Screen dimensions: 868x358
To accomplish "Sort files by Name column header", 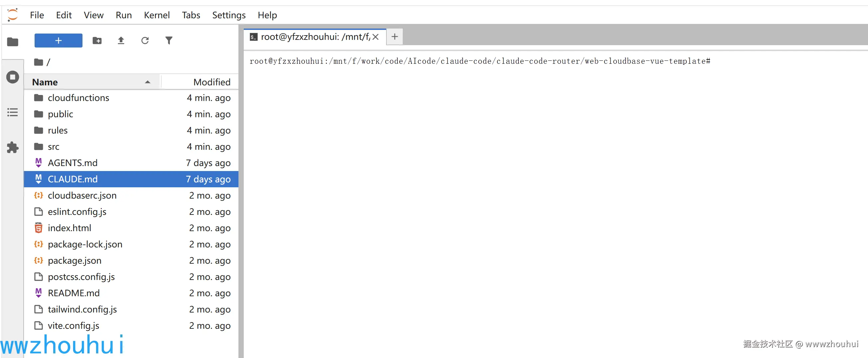I will click(x=92, y=82).
